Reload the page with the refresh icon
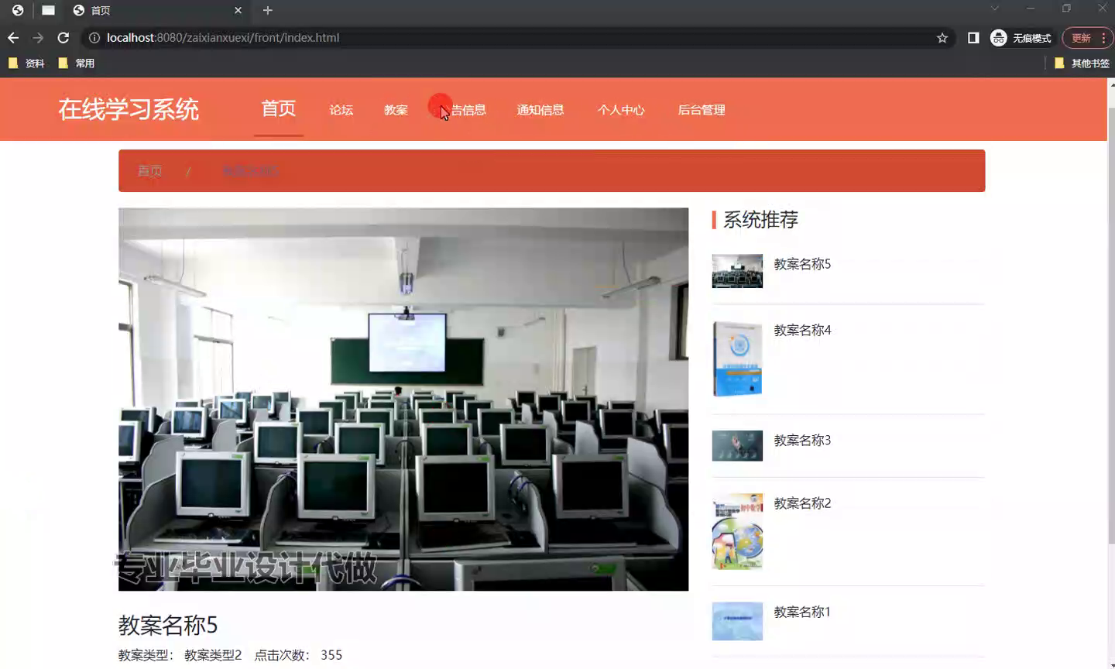This screenshot has width=1115, height=669. point(63,37)
